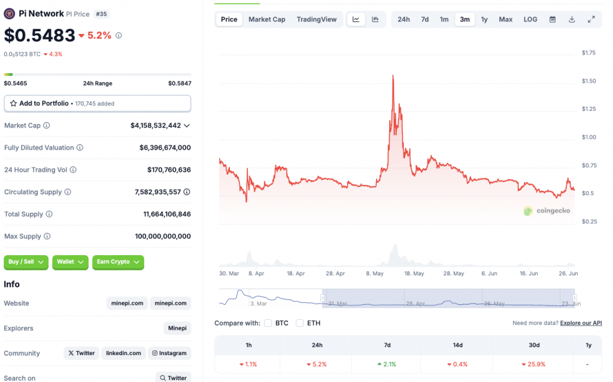The width and height of the screenshot is (613, 382).
Task: Search on Twitter magnifier button
Action: coord(173,378)
